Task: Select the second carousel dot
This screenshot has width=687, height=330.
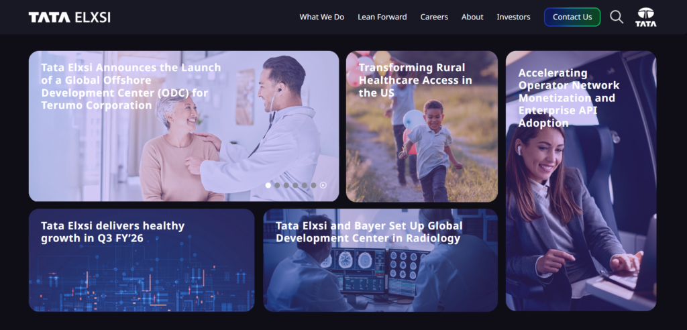Action: point(277,185)
